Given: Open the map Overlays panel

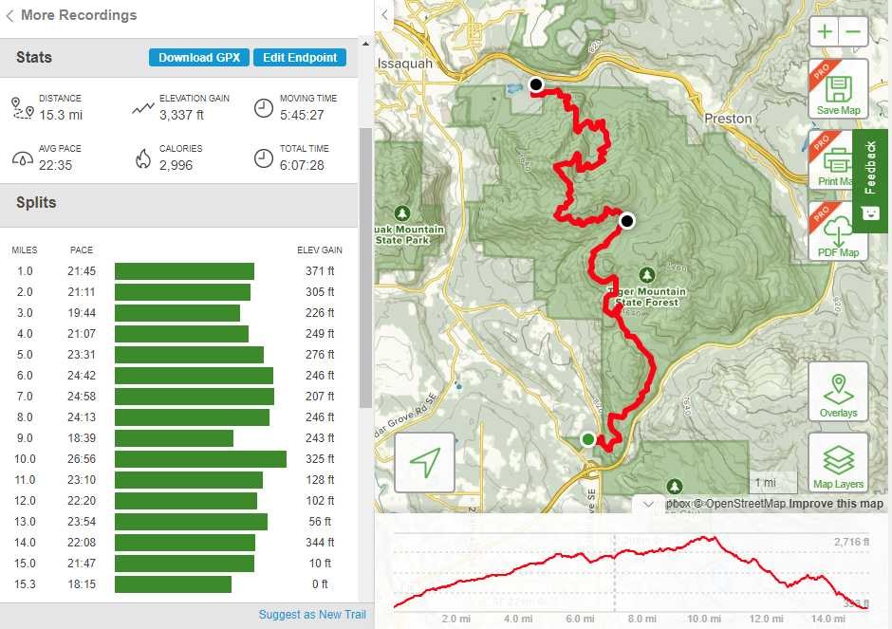Looking at the screenshot, I should [838, 392].
